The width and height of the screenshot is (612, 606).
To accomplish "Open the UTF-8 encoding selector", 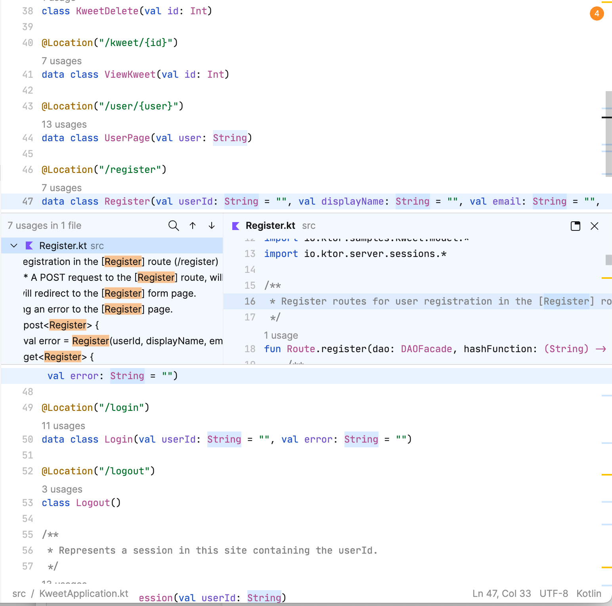I will tap(553, 593).
